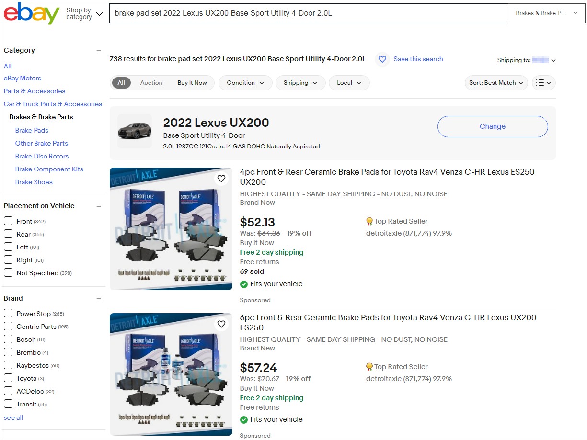Check the Bosch brand filter
Image resolution: width=587 pixels, height=440 pixels.
point(8,339)
